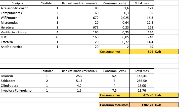Select the Inyectora Poliuretano cell
Screen dimensions: 179x109
point(17,90)
